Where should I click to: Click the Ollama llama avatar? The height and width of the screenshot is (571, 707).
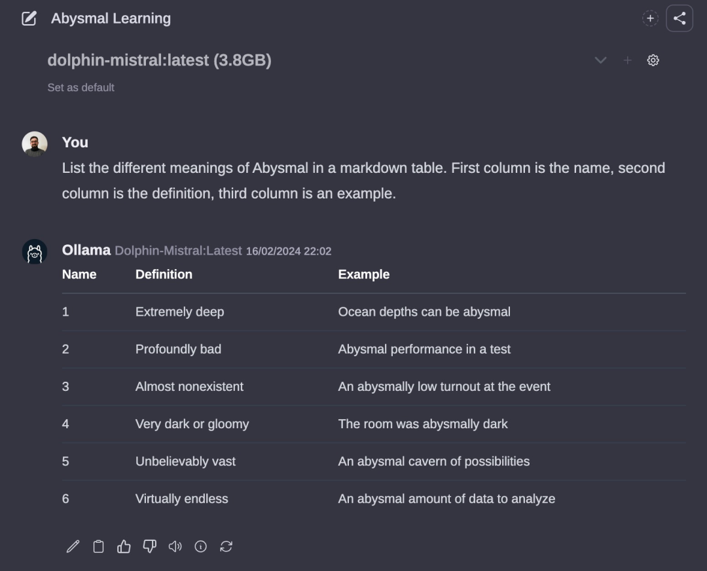(x=35, y=251)
